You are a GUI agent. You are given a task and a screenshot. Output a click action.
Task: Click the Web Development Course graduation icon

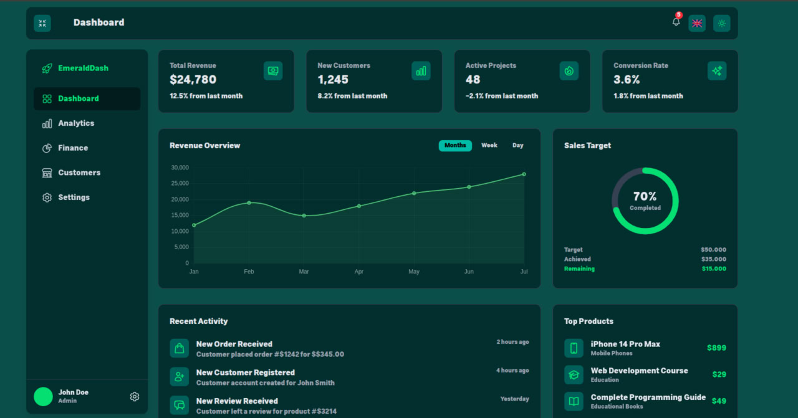tap(574, 374)
